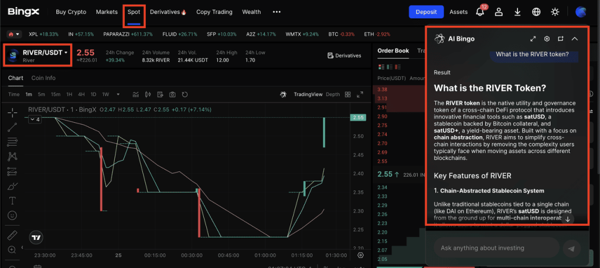Switch chart to Depth view
600x268 pixels.
click(332, 94)
